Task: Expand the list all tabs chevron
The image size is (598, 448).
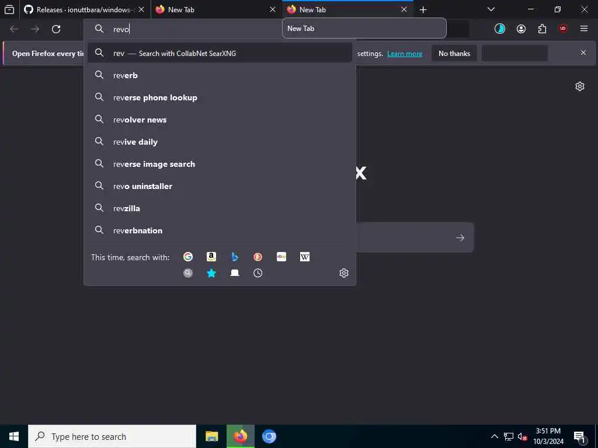Action: pyautogui.click(x=491, y=9)
